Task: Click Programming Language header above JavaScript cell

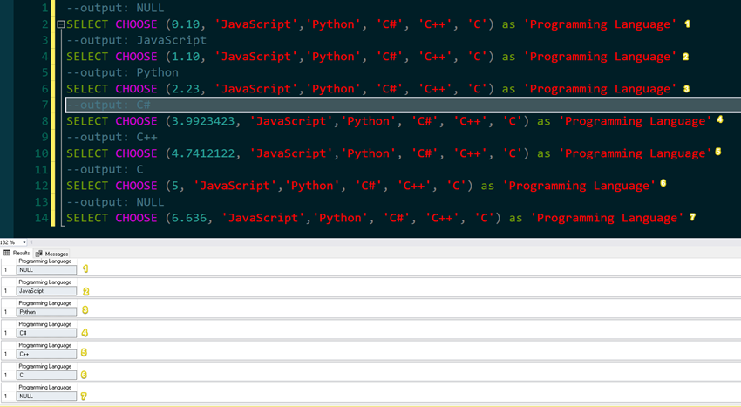Action: (44, 282)
